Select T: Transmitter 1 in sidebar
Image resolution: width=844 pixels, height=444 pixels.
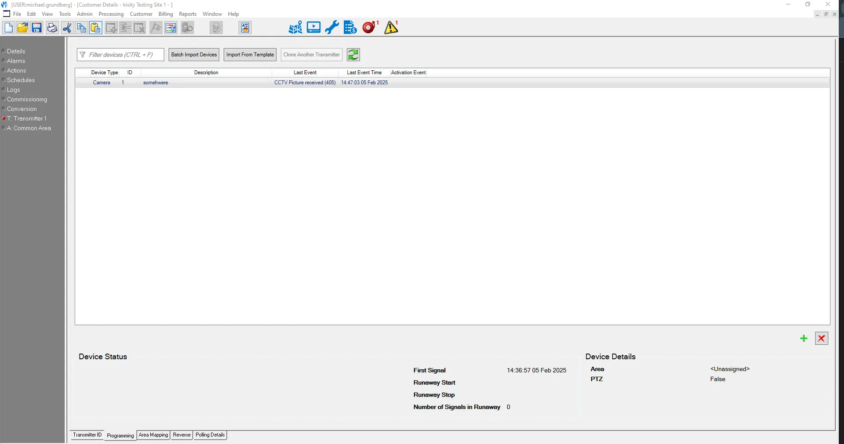click(26, 119)
